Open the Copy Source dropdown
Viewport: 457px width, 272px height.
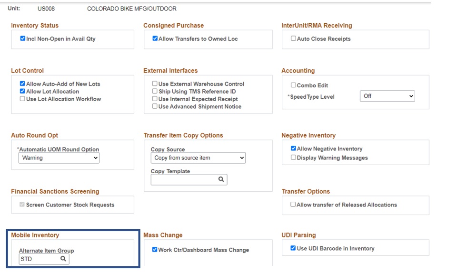(x=198, y=158)
